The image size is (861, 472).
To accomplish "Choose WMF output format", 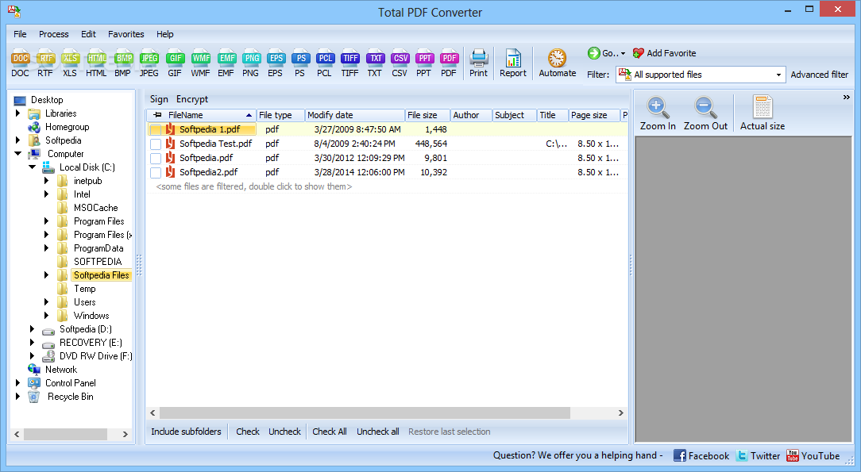I will tap(200, 63).
